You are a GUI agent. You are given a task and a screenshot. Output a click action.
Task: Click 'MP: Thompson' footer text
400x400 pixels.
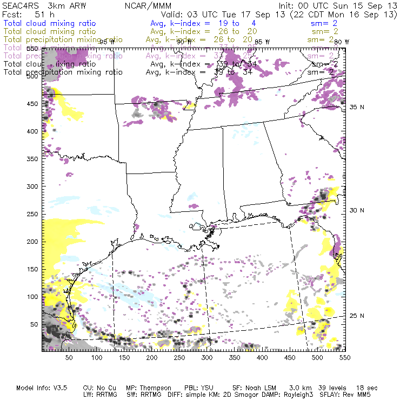click(149, 388)
